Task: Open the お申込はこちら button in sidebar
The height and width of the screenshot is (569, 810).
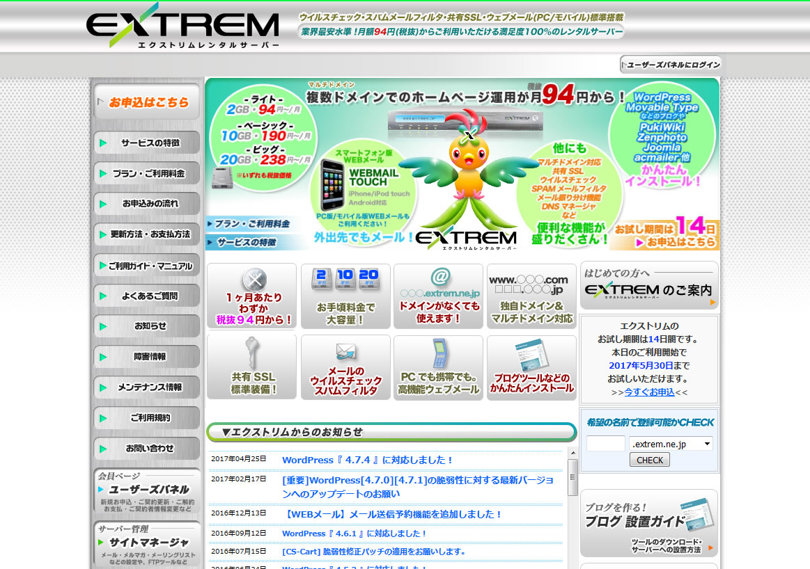Action: click(147, 102)
